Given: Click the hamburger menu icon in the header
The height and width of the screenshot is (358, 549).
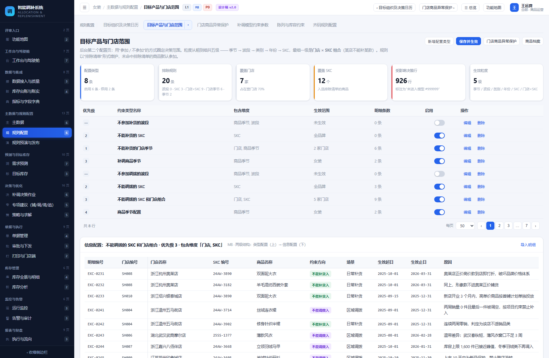Looking at the screenshot, I should (x=85, y=7).
